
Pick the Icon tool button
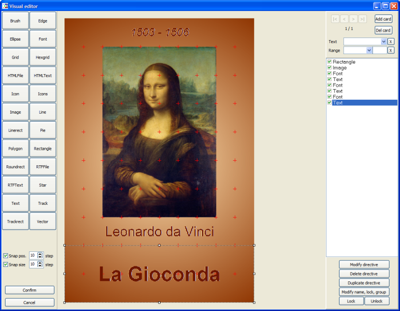15,94
